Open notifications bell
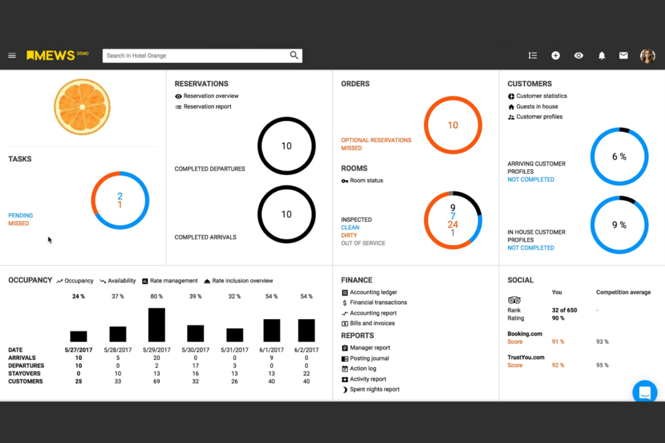This screenshot has width=665, height=443. pyautogui.click(x=601, y=56)
